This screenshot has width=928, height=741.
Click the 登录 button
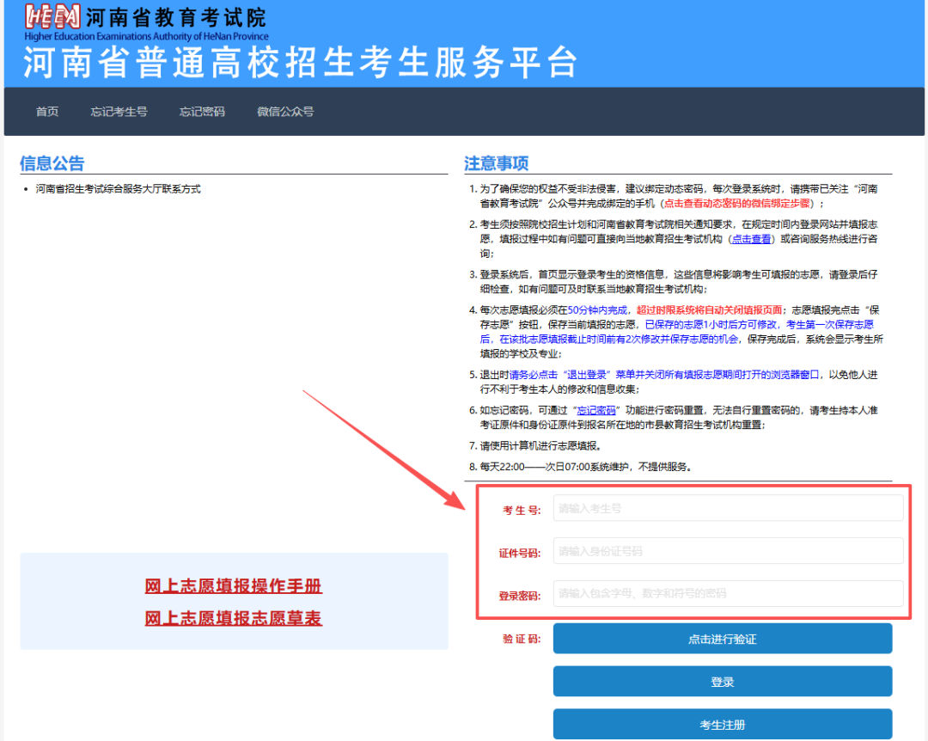coord(723,682)
